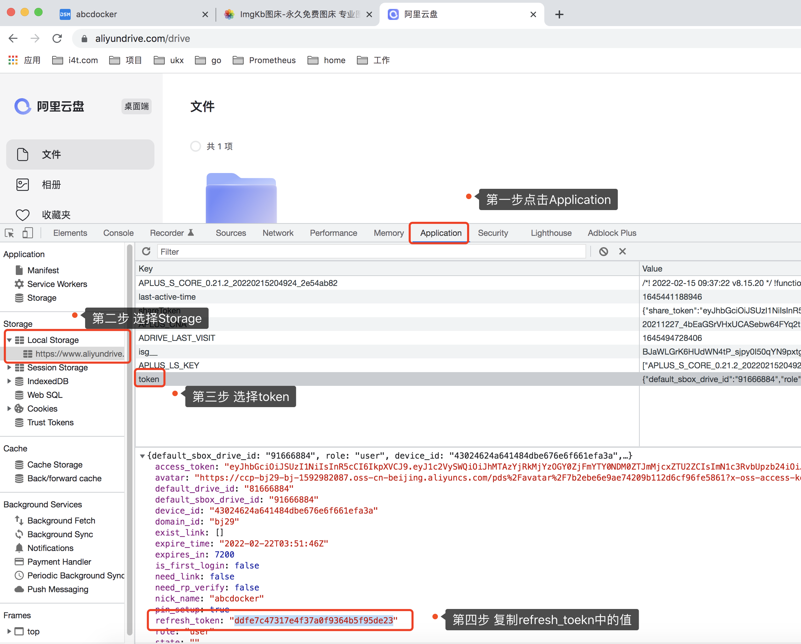The image size is (801, 644).
Task: Open Periodic Background Sync item
Action: [76, 576]
